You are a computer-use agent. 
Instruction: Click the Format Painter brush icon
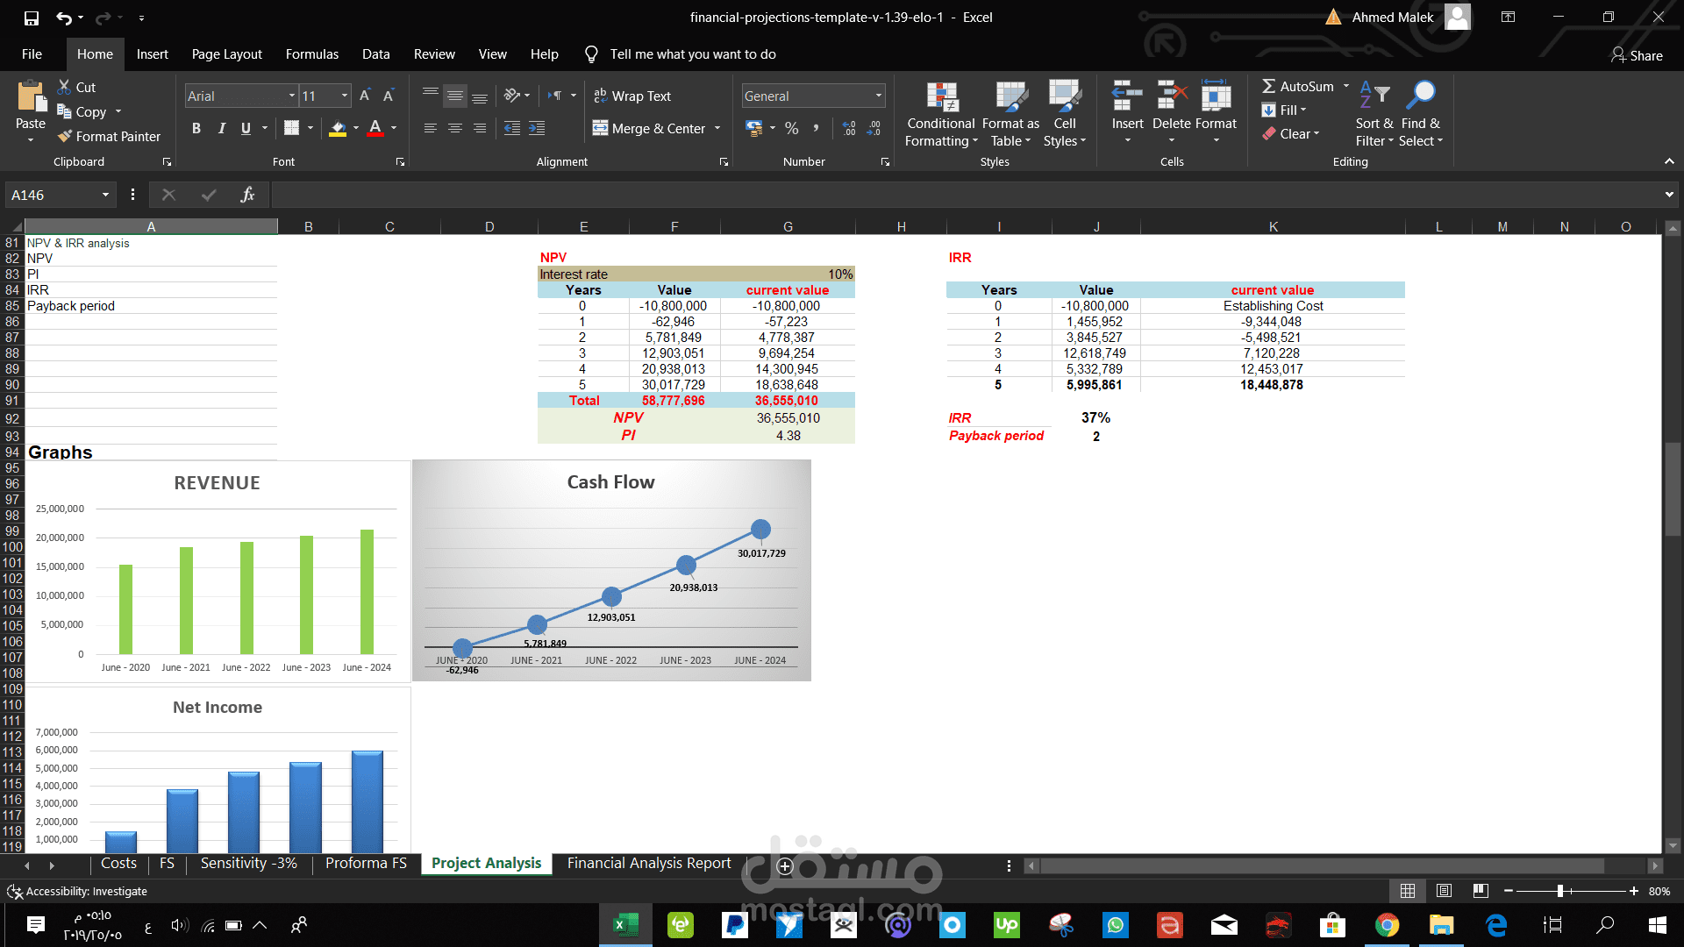point(65,136)
